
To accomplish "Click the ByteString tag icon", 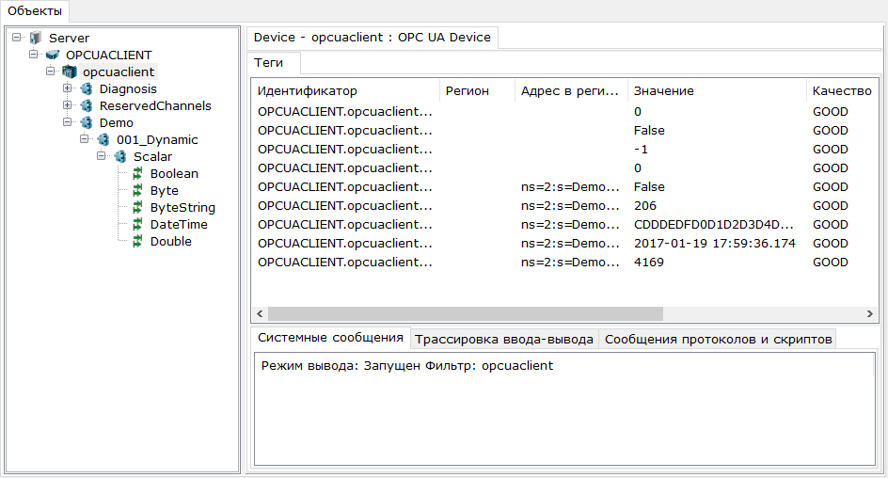I will tap(137, 208).
